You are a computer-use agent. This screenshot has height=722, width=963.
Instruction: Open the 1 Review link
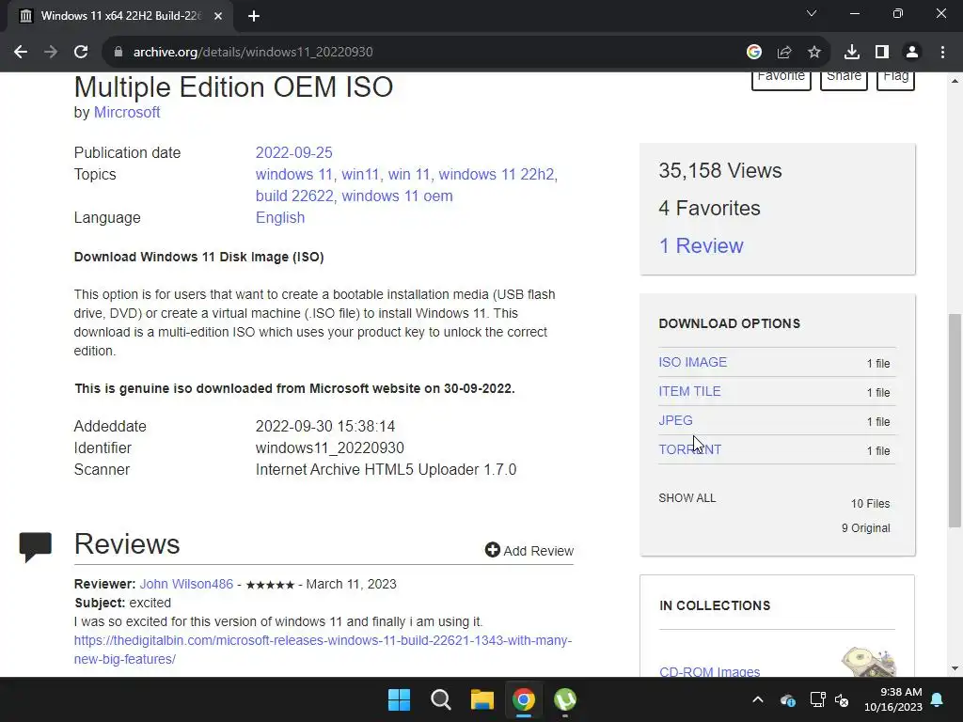[701, 245]
